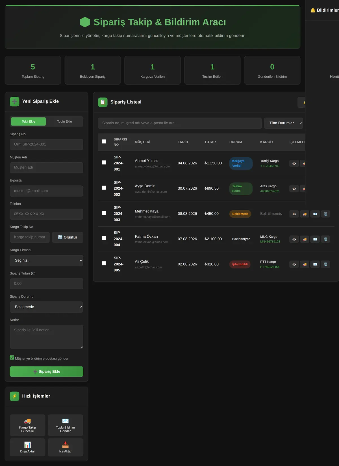Delete Fatma Özkan's order SIP-2024-004
Image resolution: width=339 pixels, height=466 pixels.
coord(325,239)
